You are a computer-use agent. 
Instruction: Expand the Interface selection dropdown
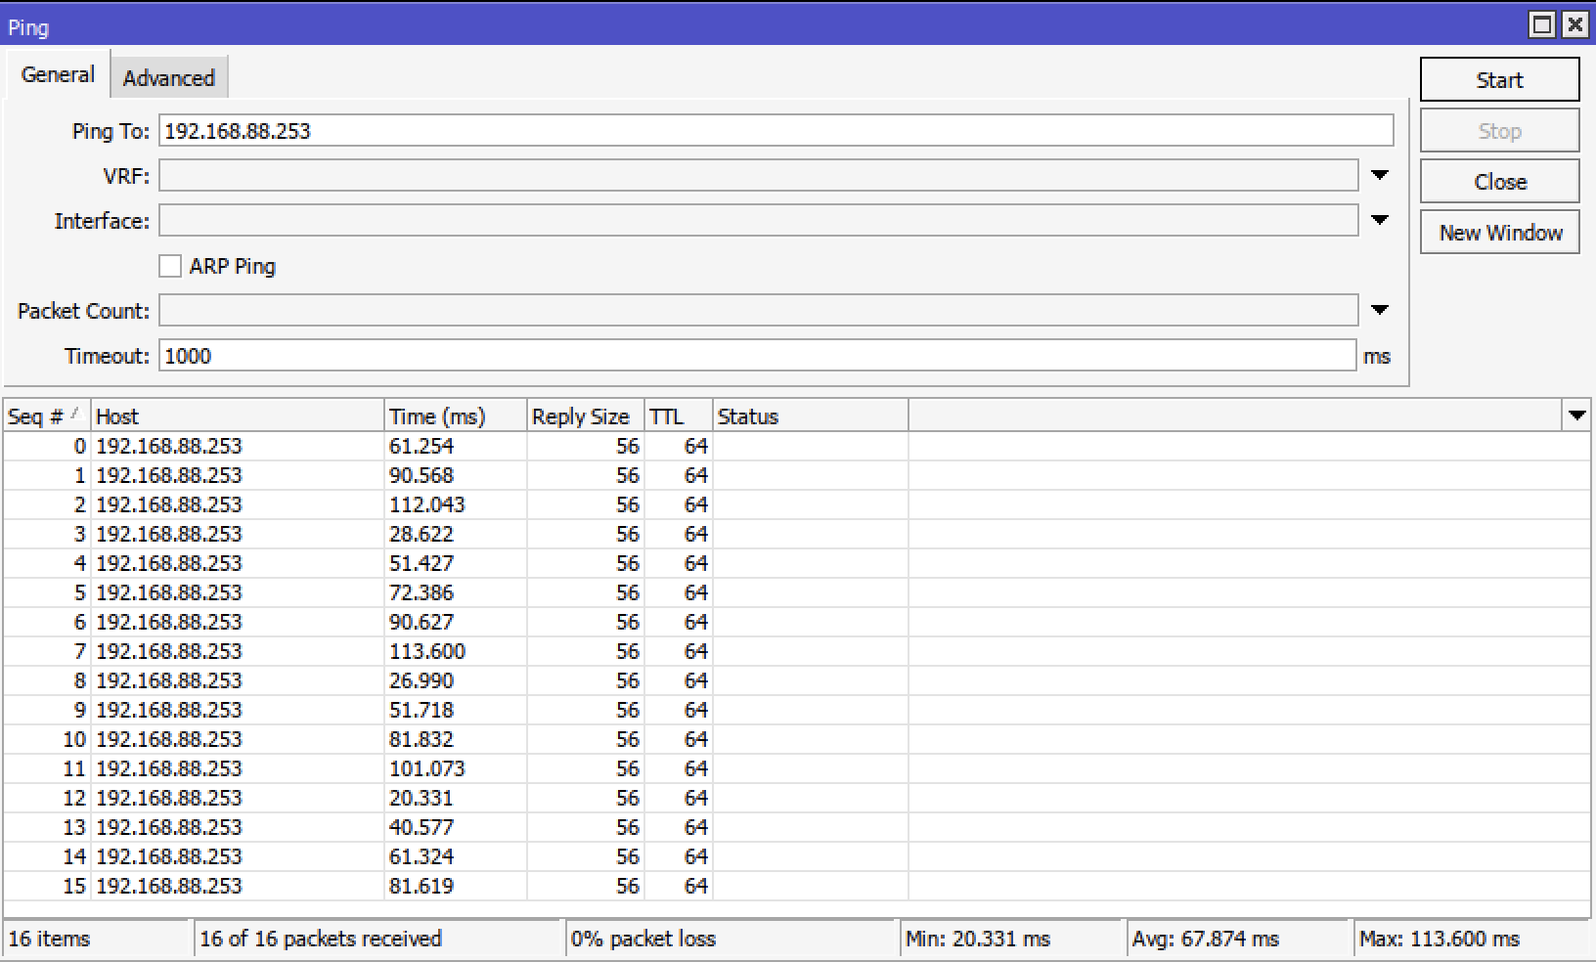click(1380, 220)
